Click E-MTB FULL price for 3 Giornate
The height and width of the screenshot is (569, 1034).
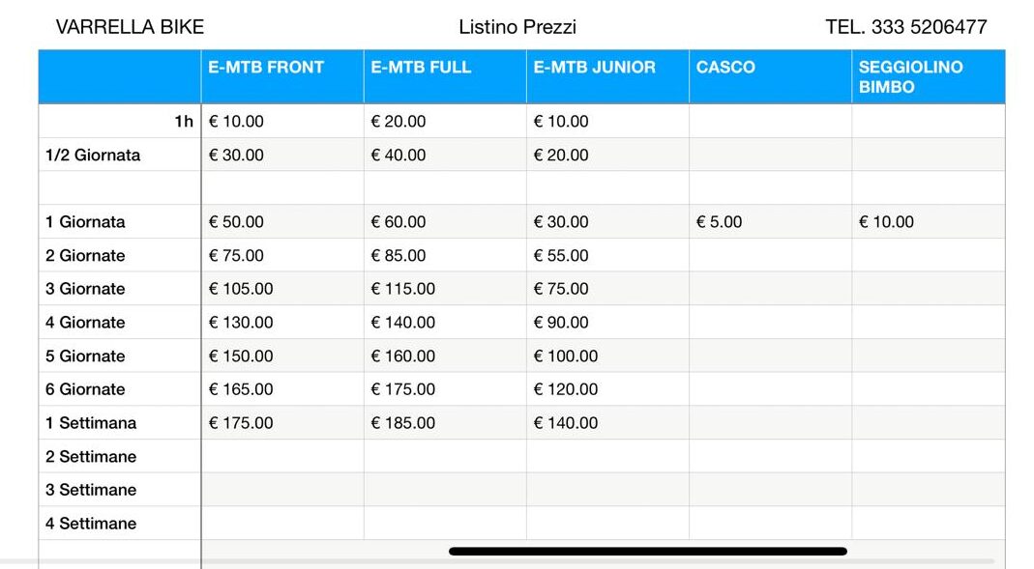[403, 289]
